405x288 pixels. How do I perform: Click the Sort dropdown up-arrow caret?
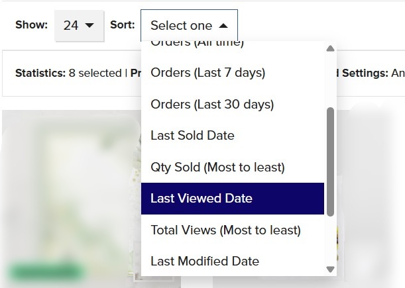[x=223, y=26]
